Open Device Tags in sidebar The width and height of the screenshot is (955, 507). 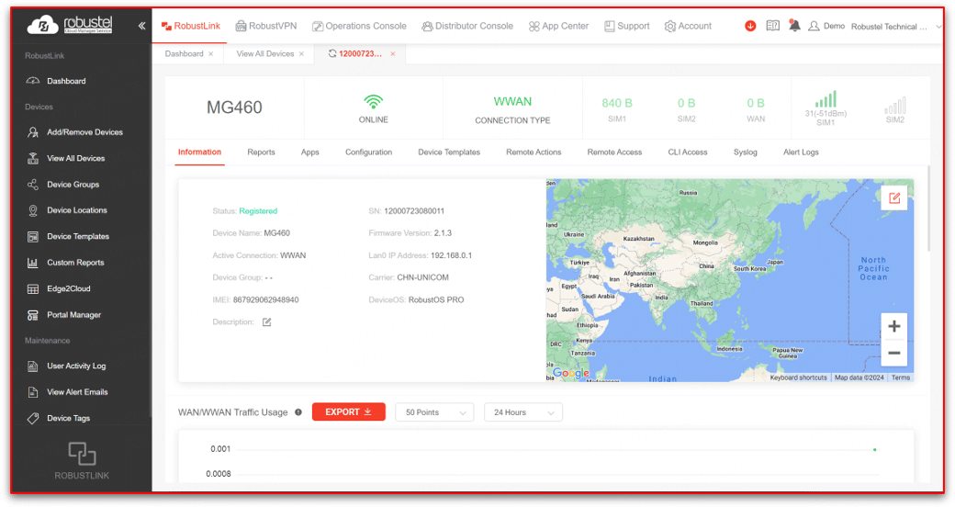tap(68, 419)
